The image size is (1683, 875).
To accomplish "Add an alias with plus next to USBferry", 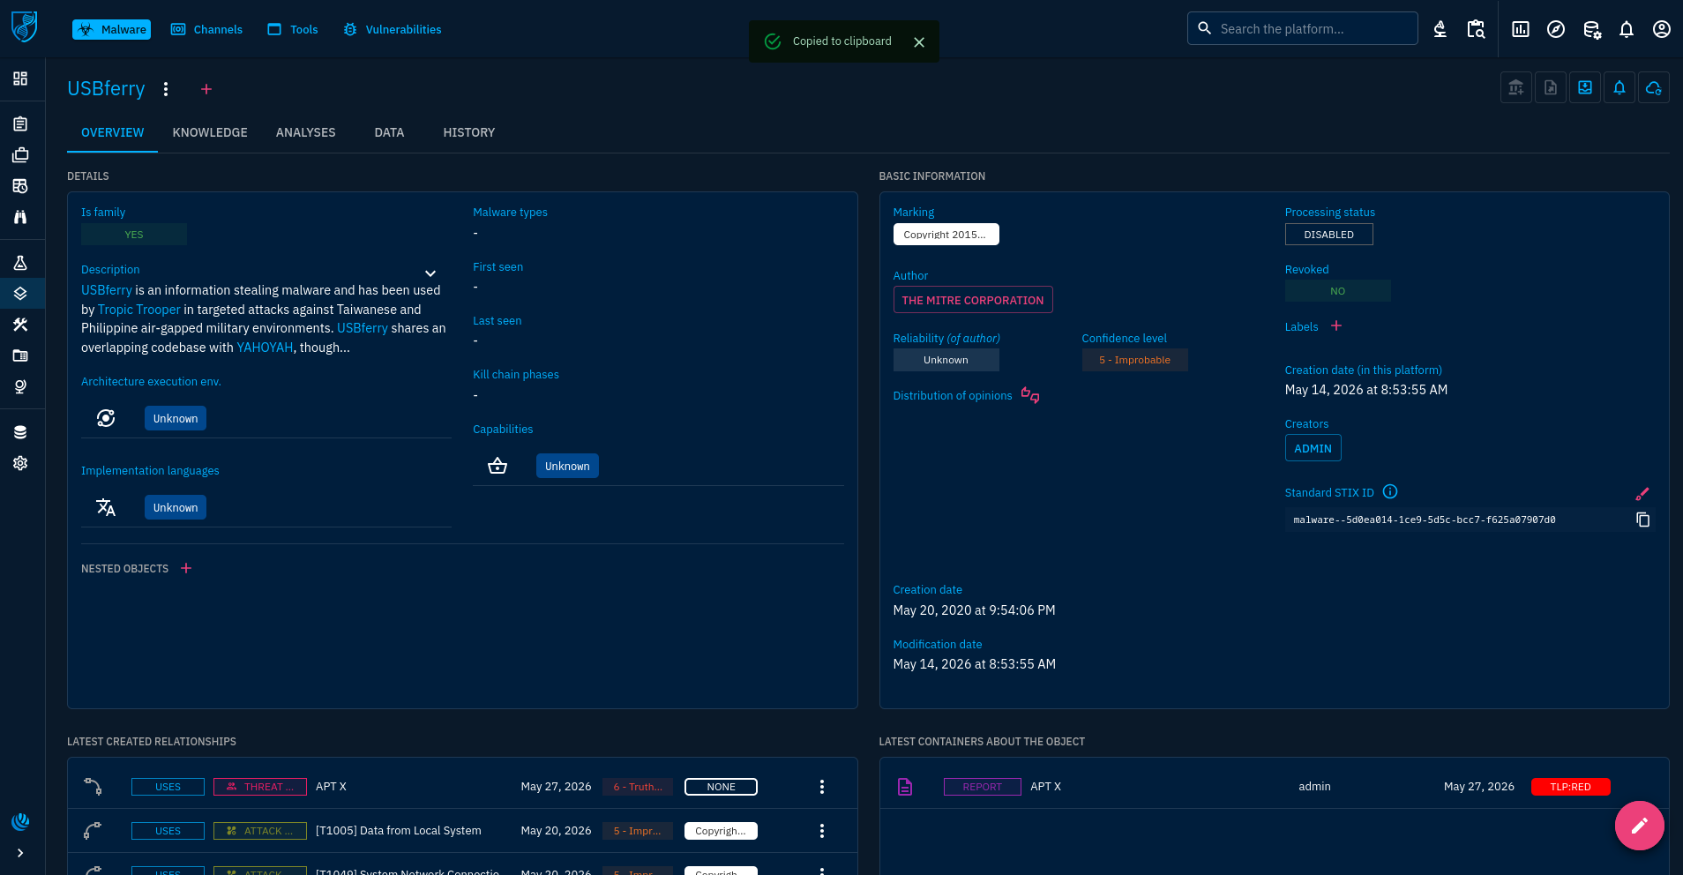I will click(206, 89).
